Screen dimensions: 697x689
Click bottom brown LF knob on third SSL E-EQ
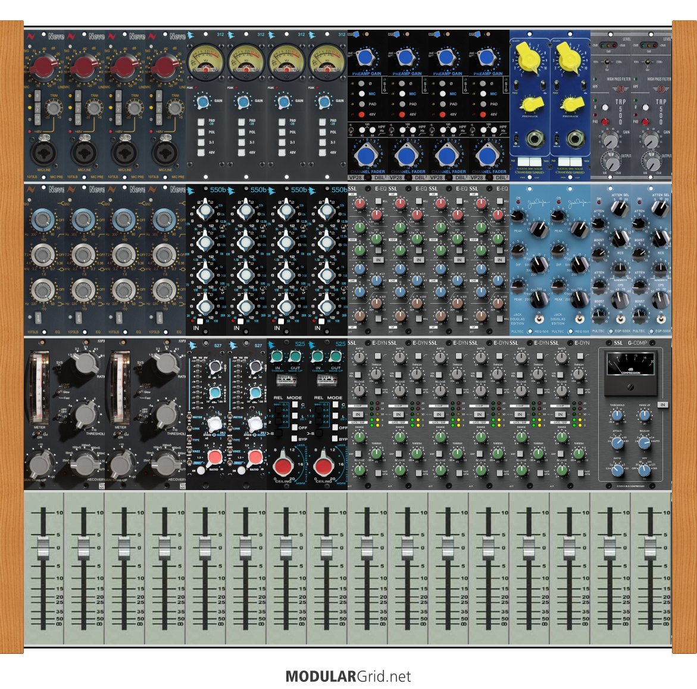(x=440, y=316)
